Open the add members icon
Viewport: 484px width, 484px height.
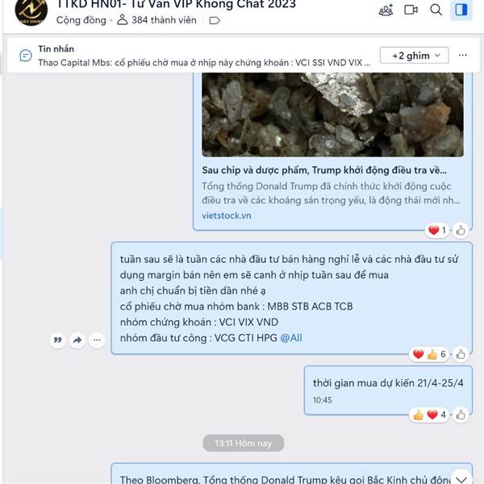386,10
